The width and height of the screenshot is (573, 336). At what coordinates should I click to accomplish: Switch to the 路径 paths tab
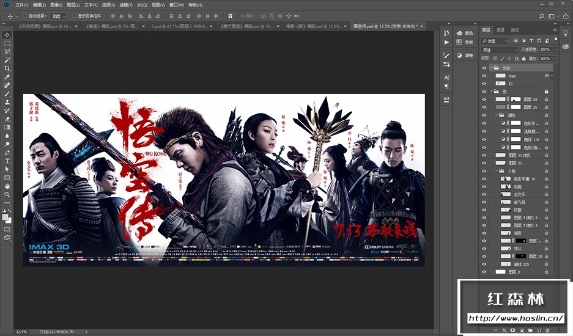point(514,30)
